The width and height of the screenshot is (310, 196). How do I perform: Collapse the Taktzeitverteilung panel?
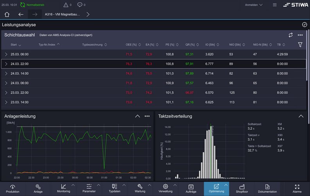coord(301,116)
